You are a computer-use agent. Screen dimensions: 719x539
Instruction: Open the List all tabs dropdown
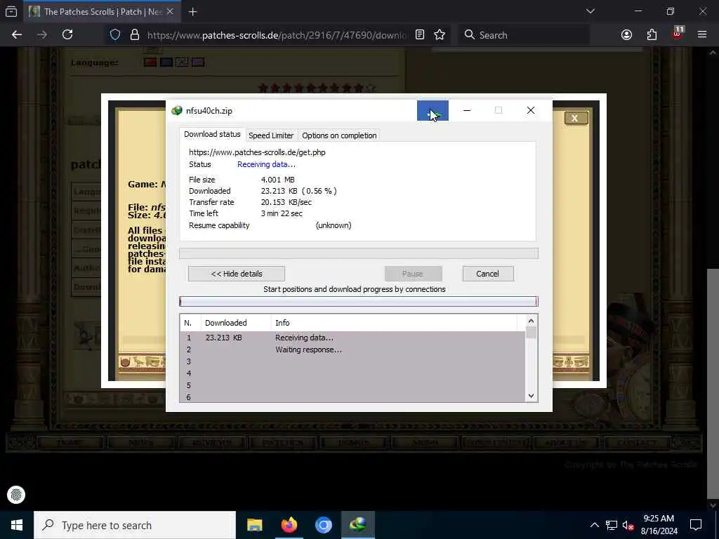click(x=590, y=11)
